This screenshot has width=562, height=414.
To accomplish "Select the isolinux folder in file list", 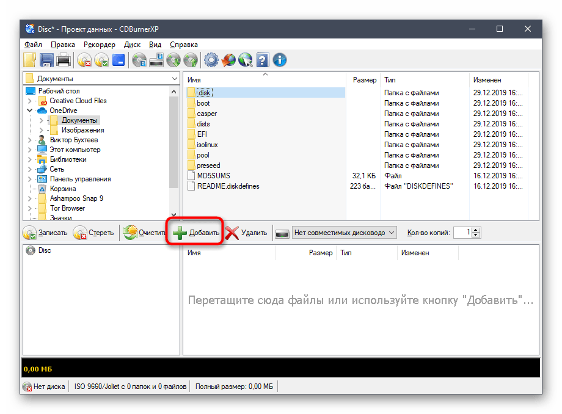I will (207, 145).
